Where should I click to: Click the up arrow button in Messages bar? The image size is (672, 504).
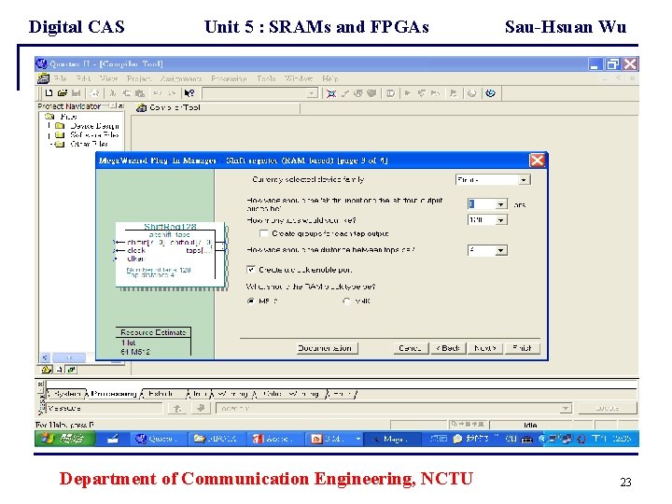point(177,409)
